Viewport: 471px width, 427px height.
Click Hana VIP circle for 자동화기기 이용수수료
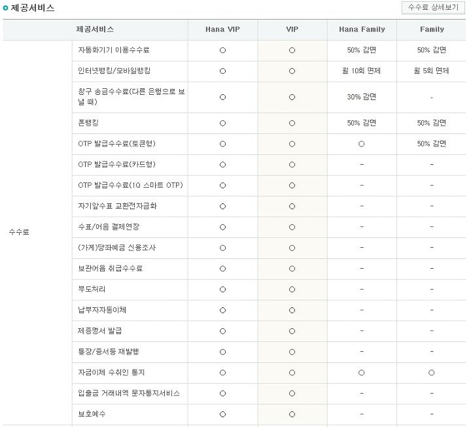pyautogui.click(x=222, y=50)
